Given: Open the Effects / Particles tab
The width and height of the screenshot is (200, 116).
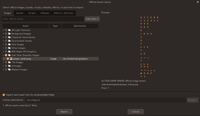Looking at the screenshot, I should [x=63, y=13].
